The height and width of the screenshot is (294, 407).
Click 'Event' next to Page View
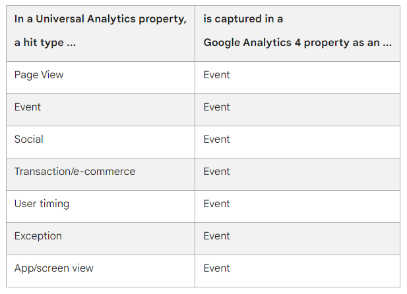216,75
